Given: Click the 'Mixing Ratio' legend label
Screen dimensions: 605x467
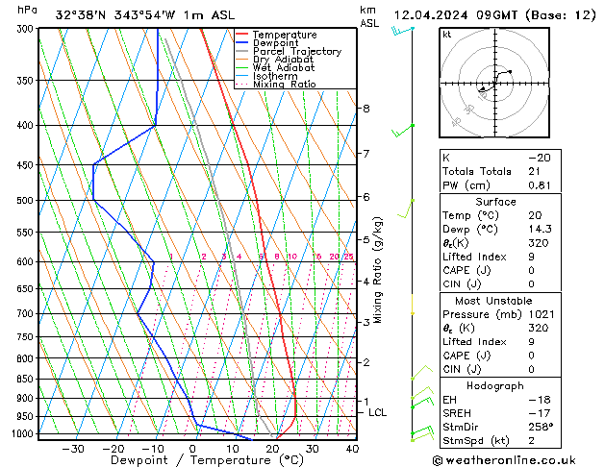Looking at the screenshot, I should point(285,84).
